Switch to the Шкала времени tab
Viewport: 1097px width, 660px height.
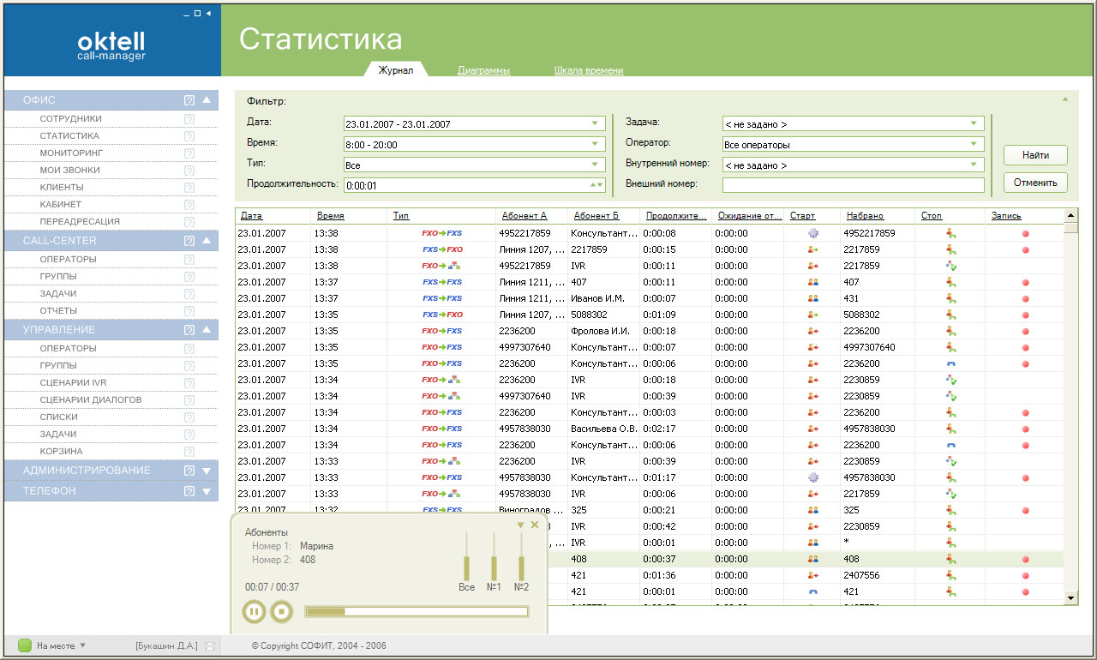pyautogui.click(x=589, y=70)
